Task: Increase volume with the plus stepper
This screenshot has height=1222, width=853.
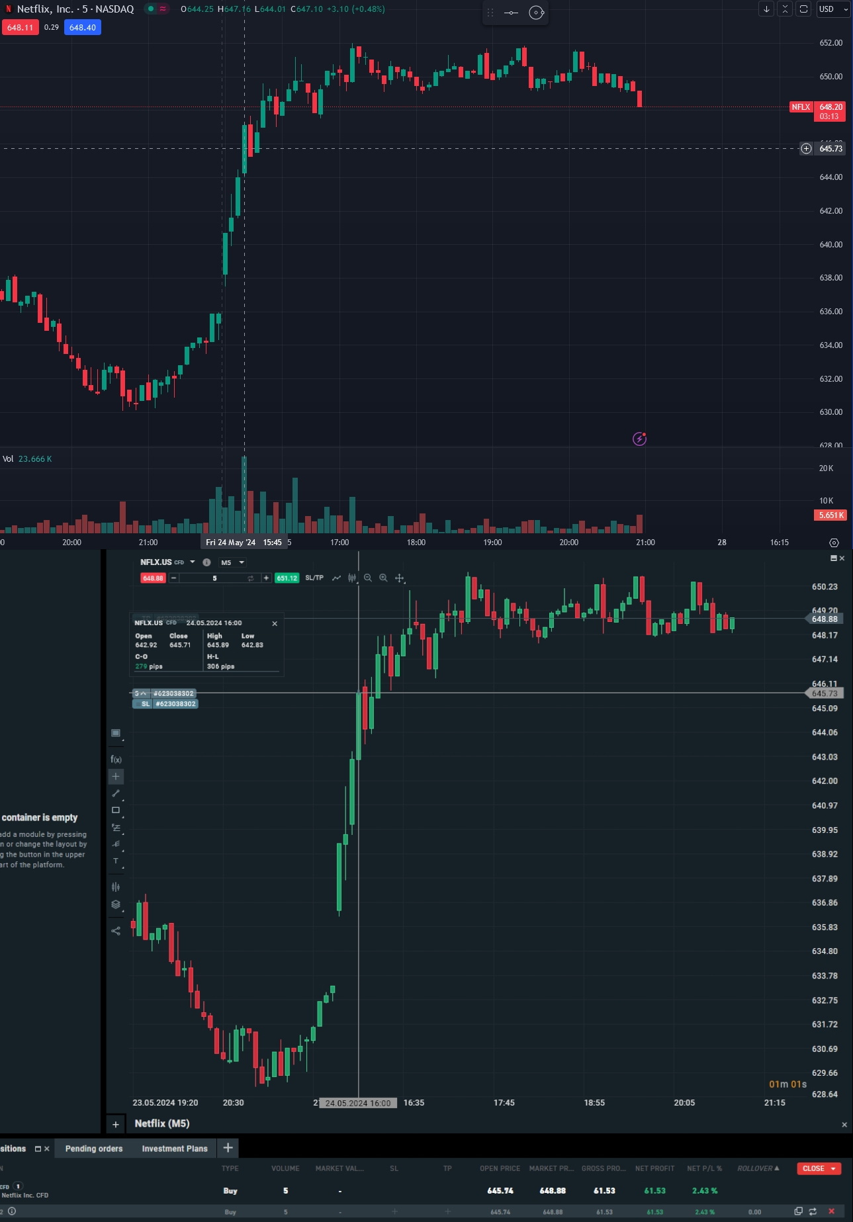Action: pos(266,578)
